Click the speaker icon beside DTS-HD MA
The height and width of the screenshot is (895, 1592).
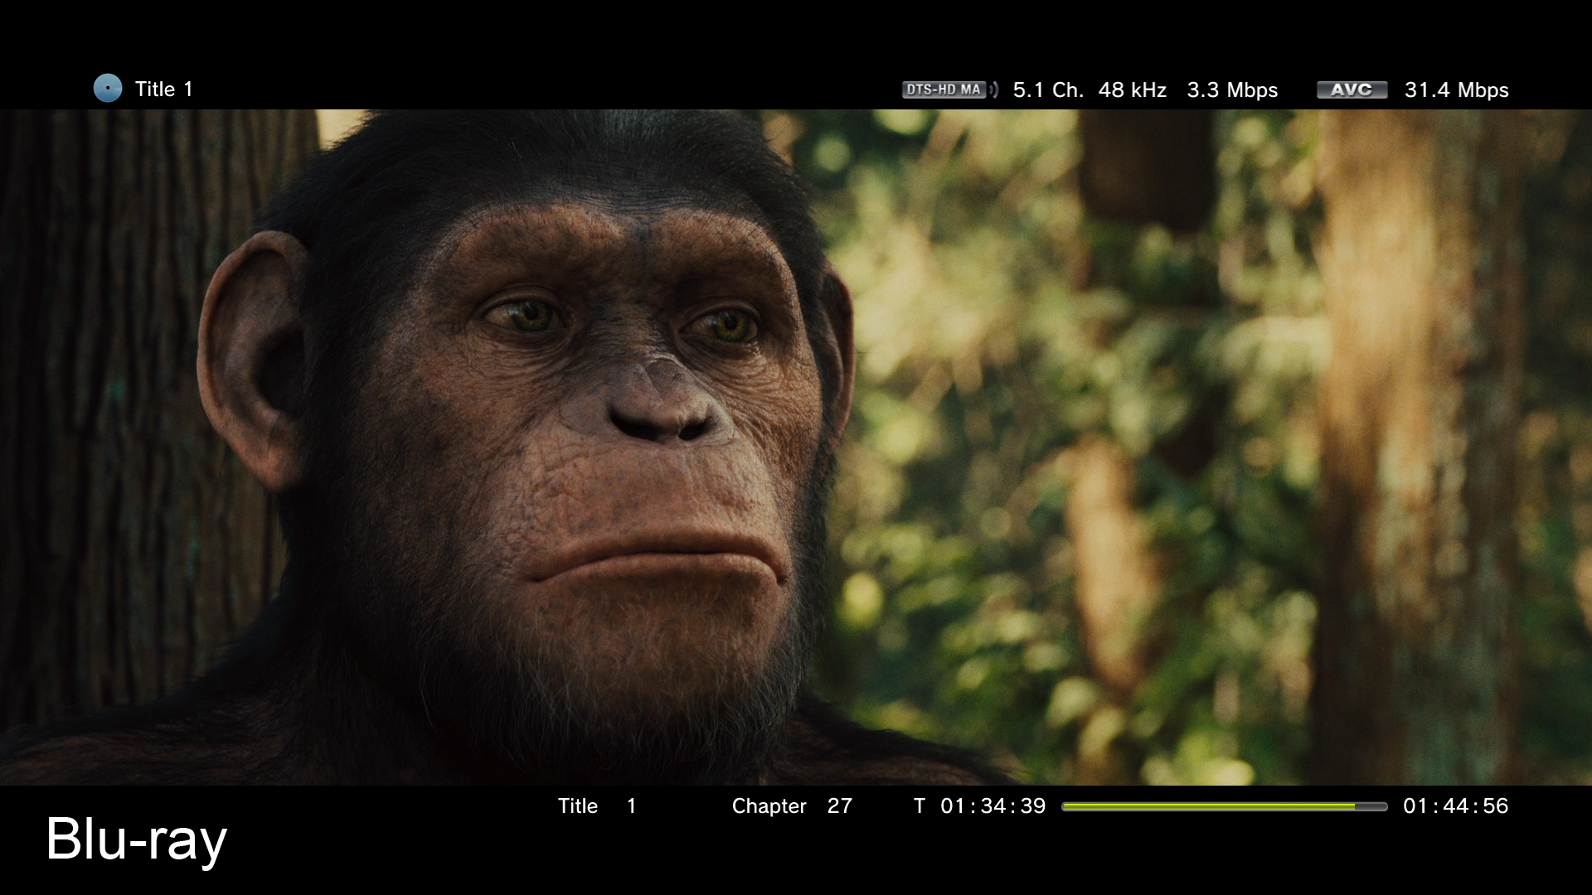[994, 89]
